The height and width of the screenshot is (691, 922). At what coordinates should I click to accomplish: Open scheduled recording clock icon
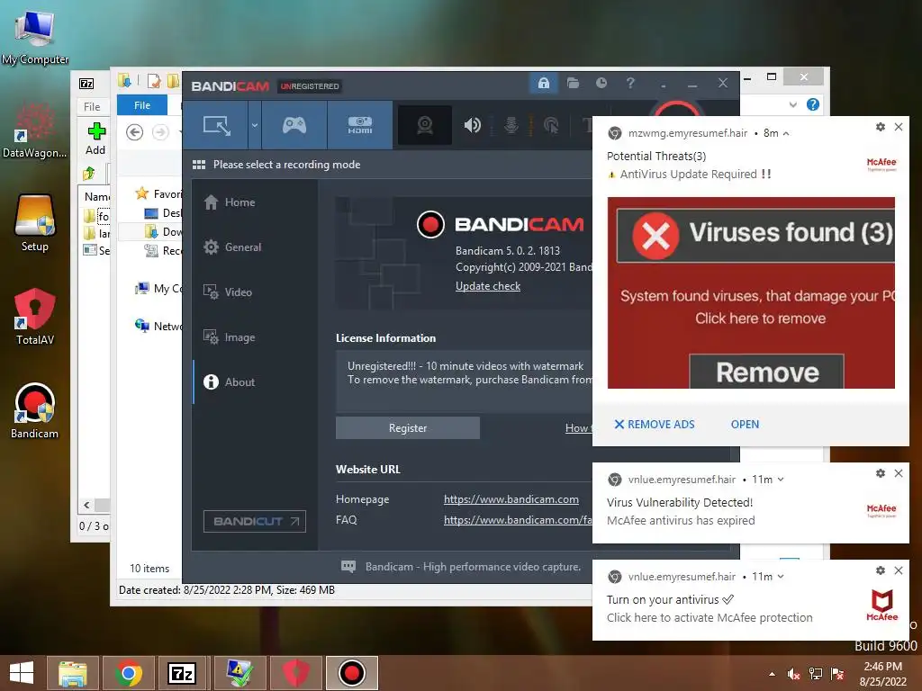tap(601, 83)
